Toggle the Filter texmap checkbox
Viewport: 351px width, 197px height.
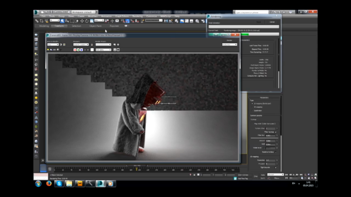[x=275, y=132]
